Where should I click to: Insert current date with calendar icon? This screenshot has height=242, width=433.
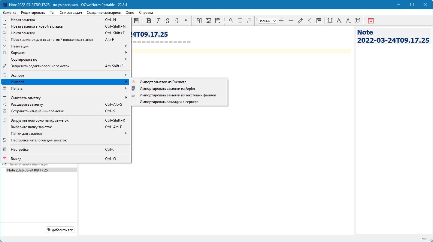pos(218,21)
